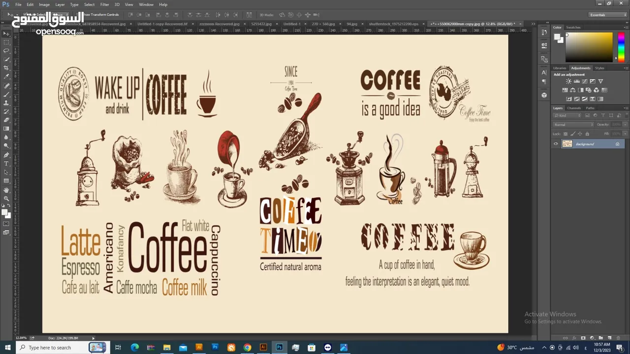The image size is (630, 354).
Task: Open the 3D panel cube icon
Action: point(544,95)
